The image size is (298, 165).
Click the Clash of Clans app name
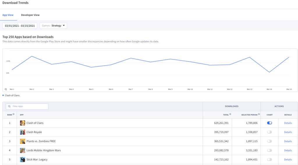(35, 123)
